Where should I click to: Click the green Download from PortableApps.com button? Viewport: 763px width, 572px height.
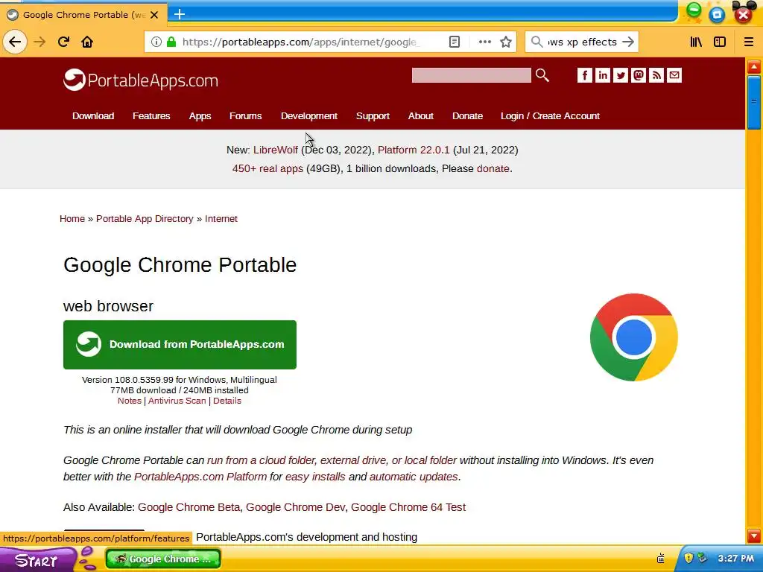pos(180,344)
